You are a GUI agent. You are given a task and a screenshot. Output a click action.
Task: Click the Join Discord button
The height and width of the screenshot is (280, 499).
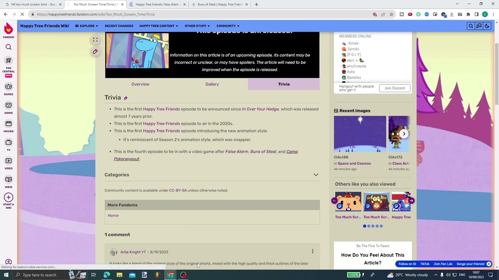(395, 88)
